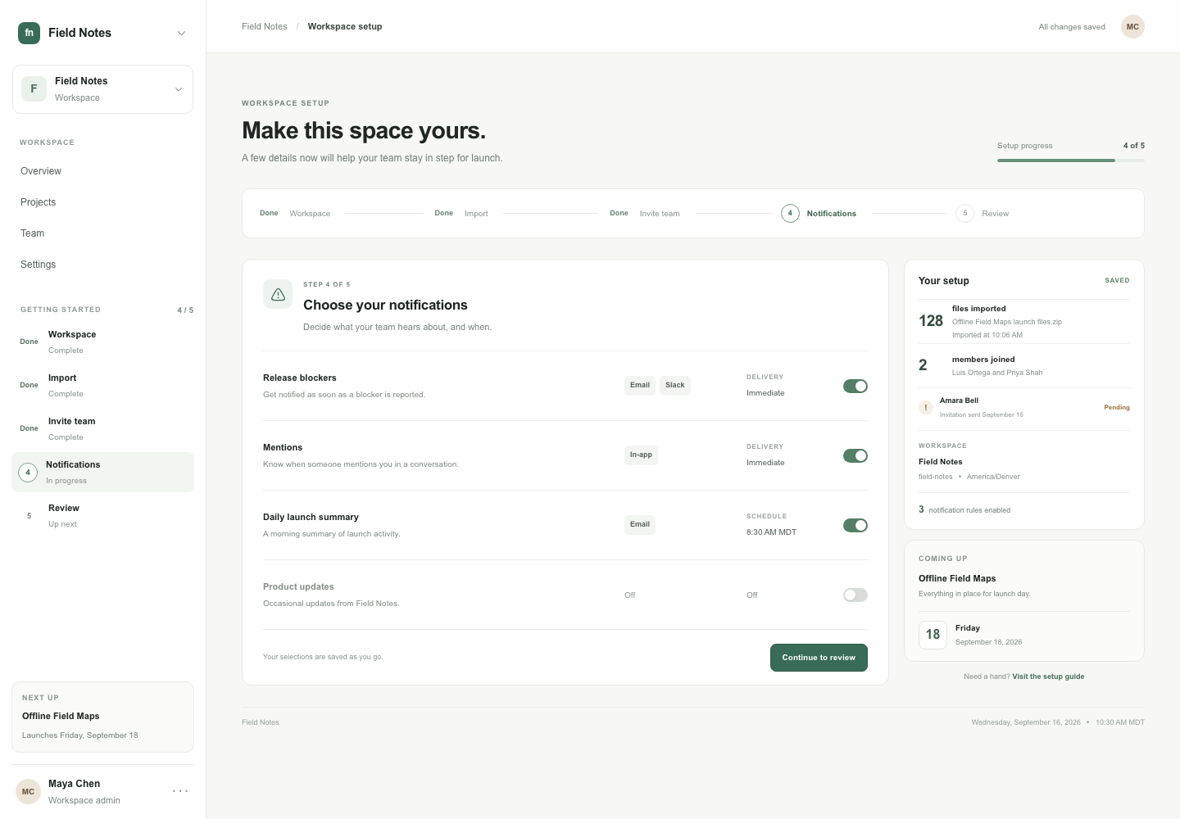Click the green fn logo icon
This screenshot has width=1180, height=819.
29,33
